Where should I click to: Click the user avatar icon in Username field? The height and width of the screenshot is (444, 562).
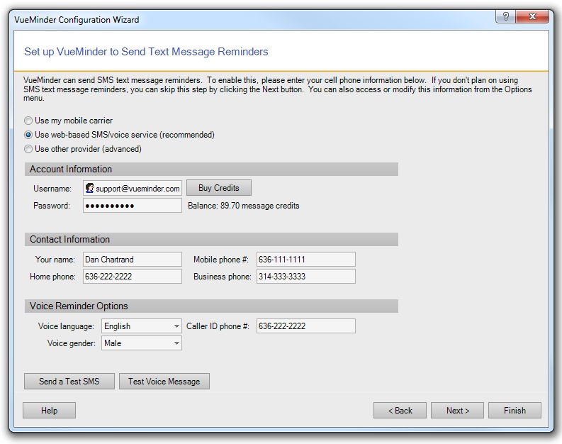pos(89,188)
